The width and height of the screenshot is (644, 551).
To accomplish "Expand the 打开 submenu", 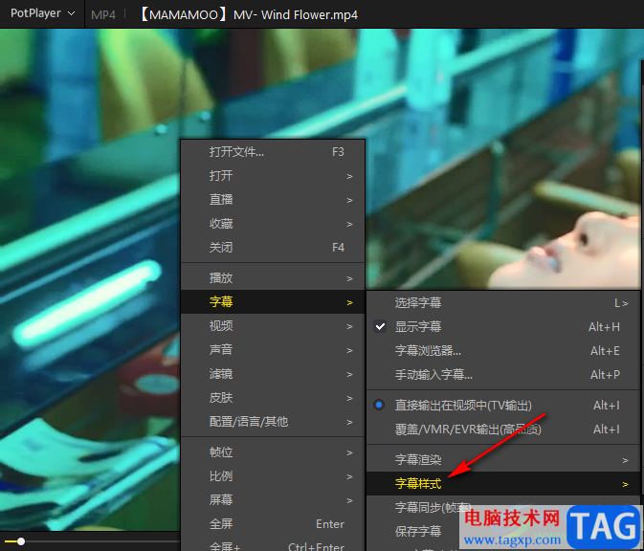I will click(273, 176).
